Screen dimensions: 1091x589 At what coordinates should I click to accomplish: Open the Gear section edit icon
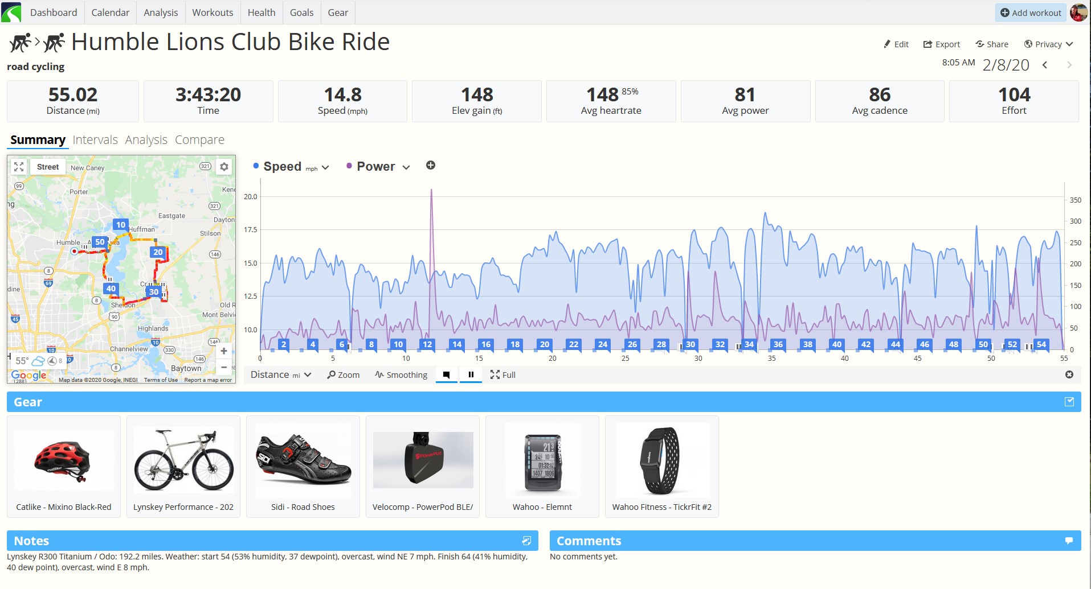1069,402
